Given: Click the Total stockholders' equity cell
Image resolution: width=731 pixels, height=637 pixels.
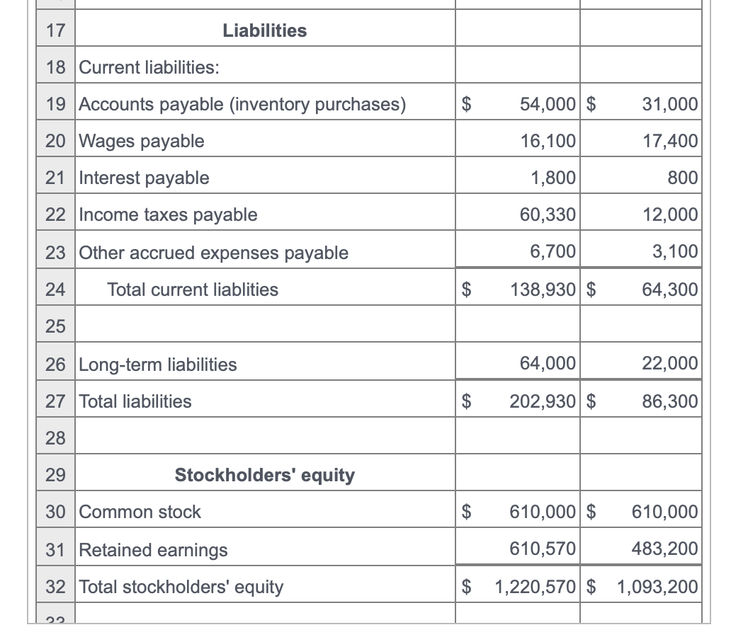Looking at the screenshot, I should [x=181, y=587].
